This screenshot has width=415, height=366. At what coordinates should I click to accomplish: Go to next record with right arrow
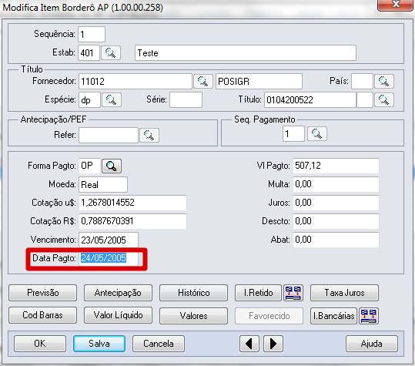pyautogui.click(x=273, y=344)
